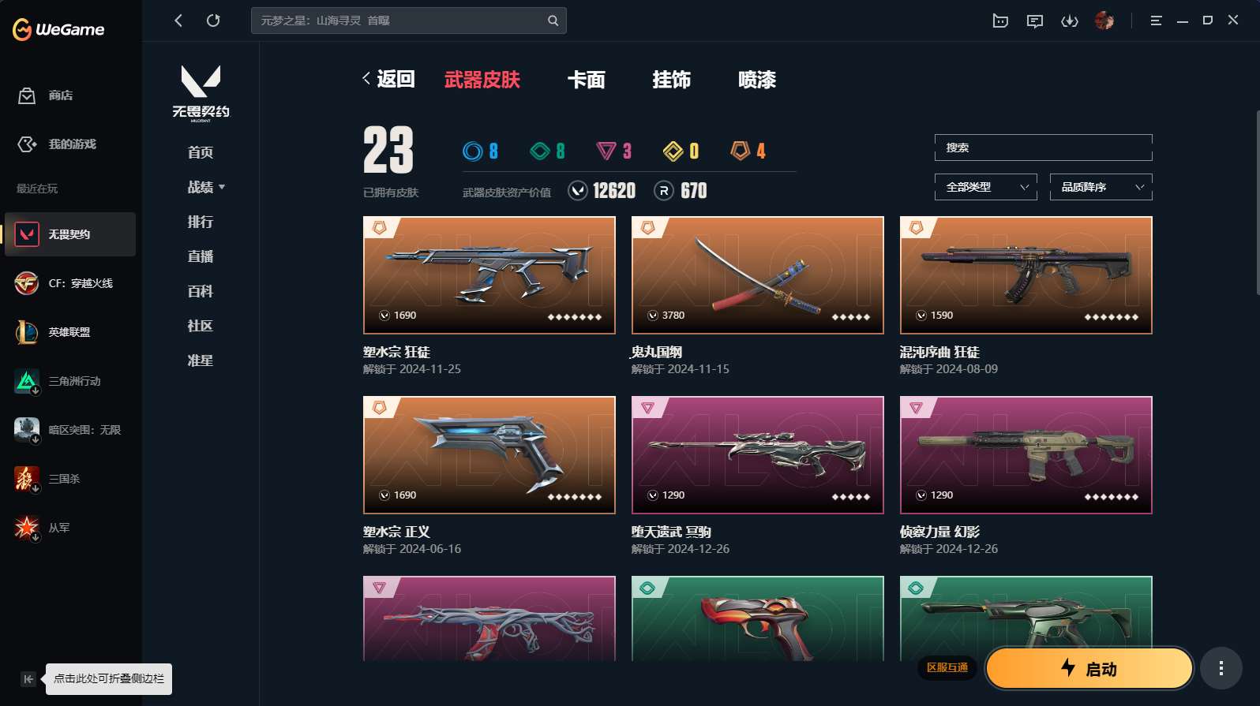Open the user avatar profile
The height and width of the screenshot is (706, 1260).
click(1104, 21)
